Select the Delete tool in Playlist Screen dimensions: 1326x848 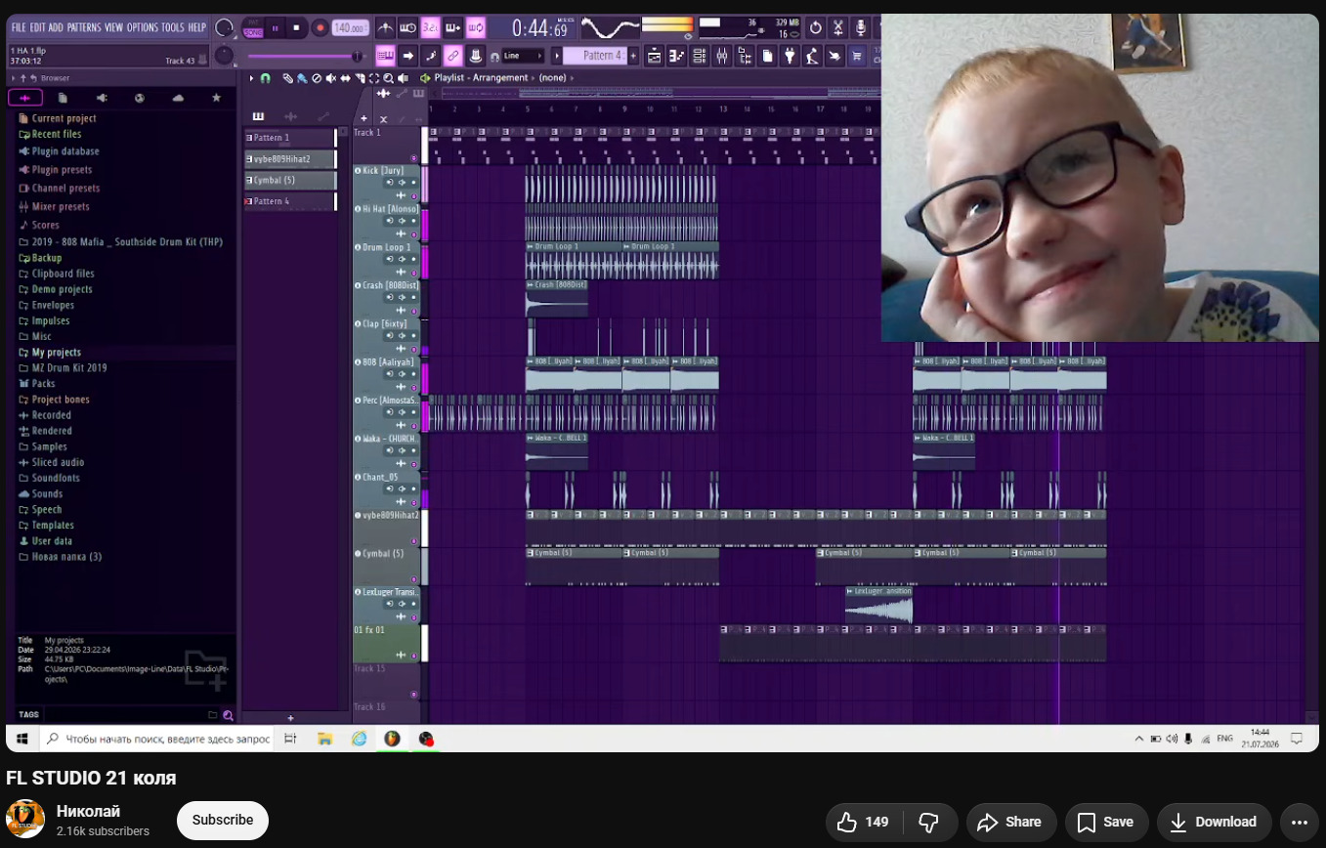[x=317, y=78]
